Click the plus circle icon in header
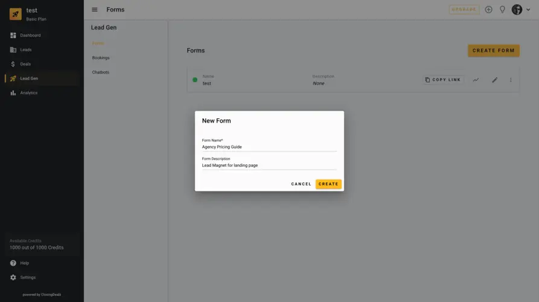Viewport: 539px width, 302px height. point(488,10)
